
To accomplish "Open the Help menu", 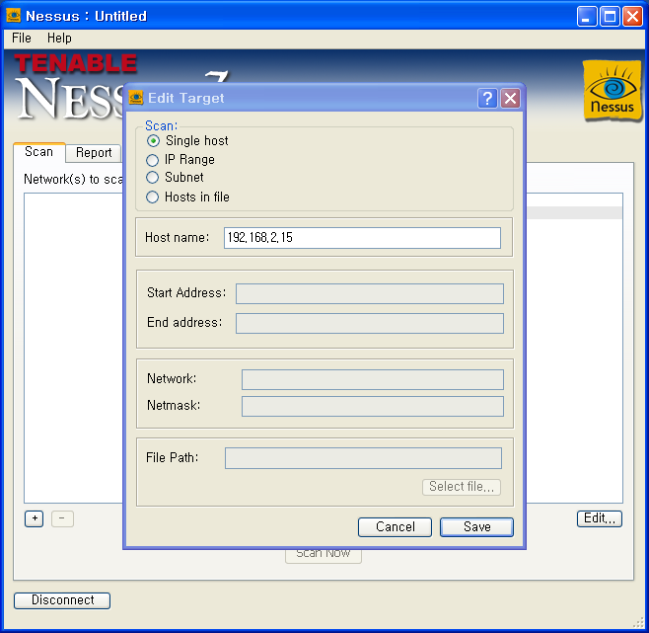I will pos(59,39).
